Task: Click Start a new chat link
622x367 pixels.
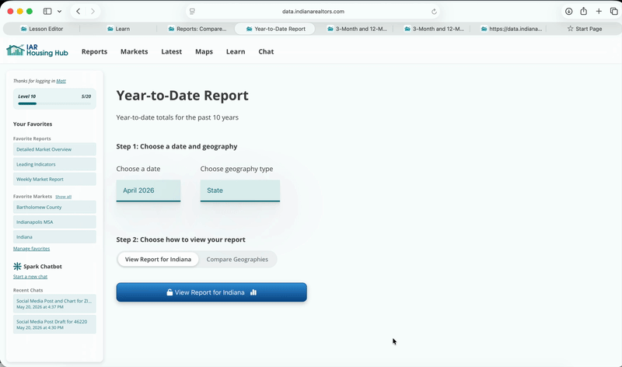Action: point(30,277)
